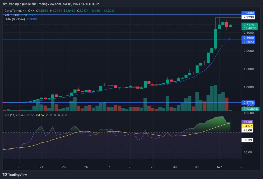Select the 3.0000 price label on the price axis
The width and height of the screenshot is (263, 179).
248,13
